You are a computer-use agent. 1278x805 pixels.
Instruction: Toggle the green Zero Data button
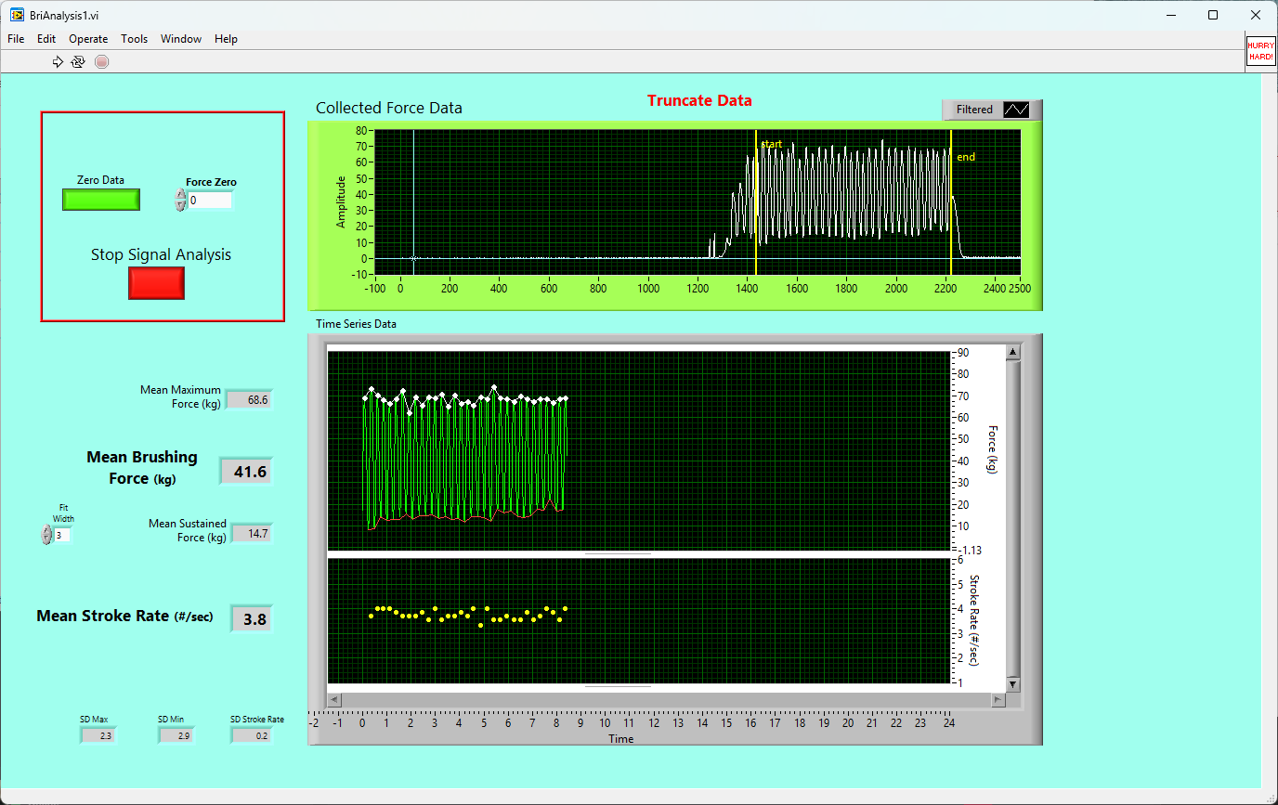[x=101, y=200]
